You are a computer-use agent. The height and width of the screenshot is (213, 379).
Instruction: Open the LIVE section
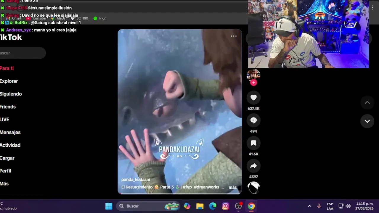click(x=5, y=120)
